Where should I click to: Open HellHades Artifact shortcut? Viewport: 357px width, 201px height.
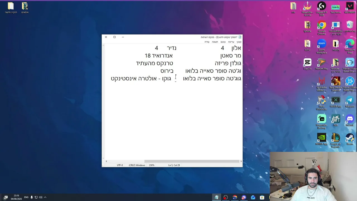322,84
